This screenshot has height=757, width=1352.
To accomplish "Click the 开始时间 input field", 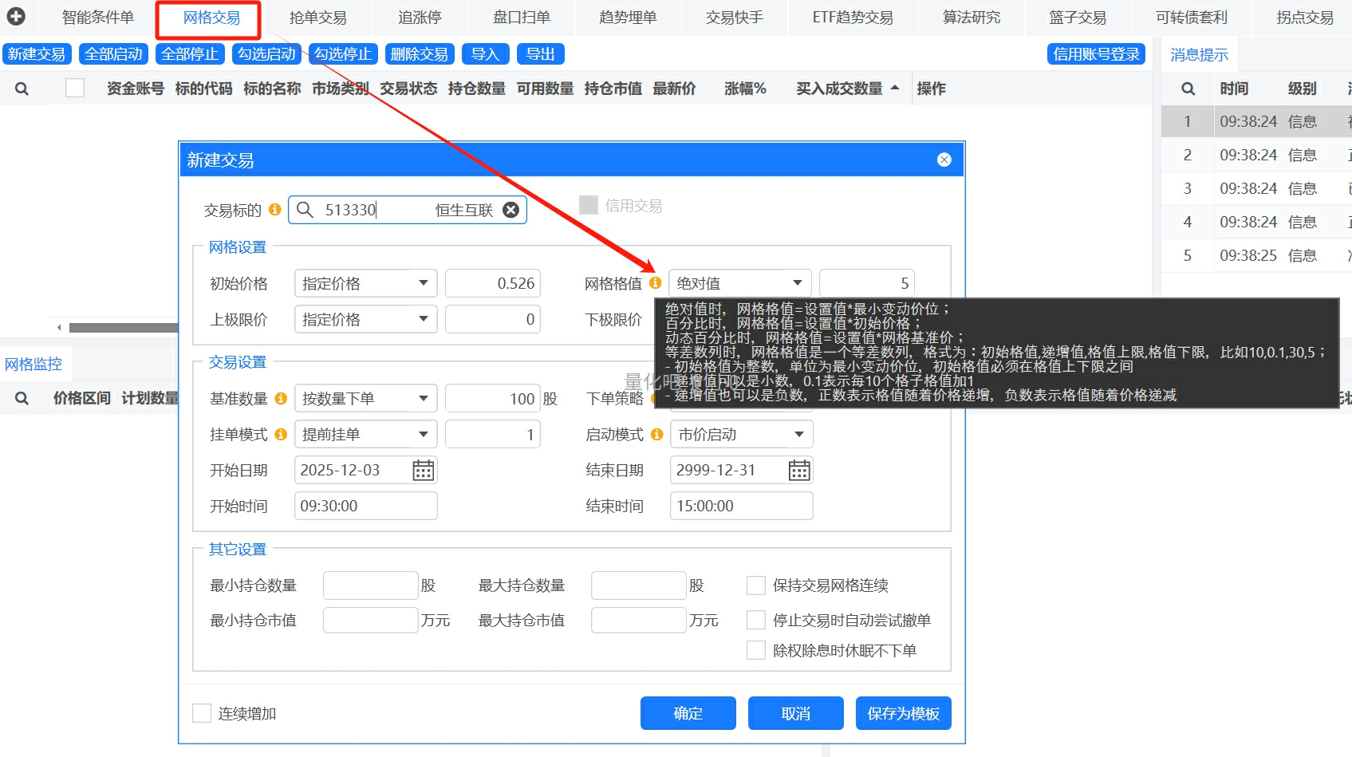I will click(365, 507).
